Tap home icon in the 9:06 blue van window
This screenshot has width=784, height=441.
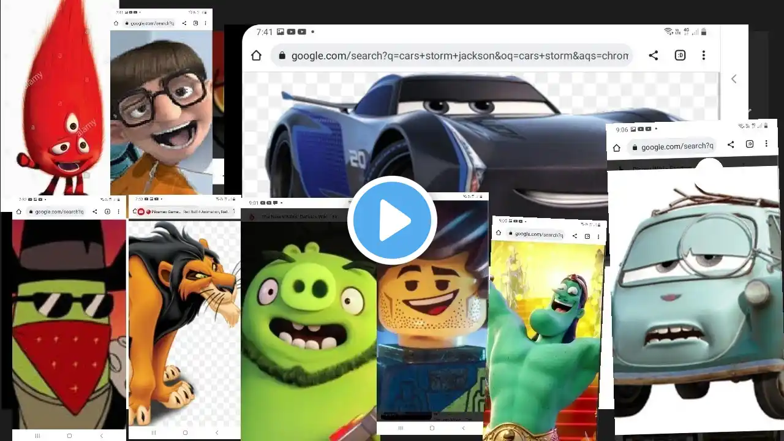click(617, 147)
